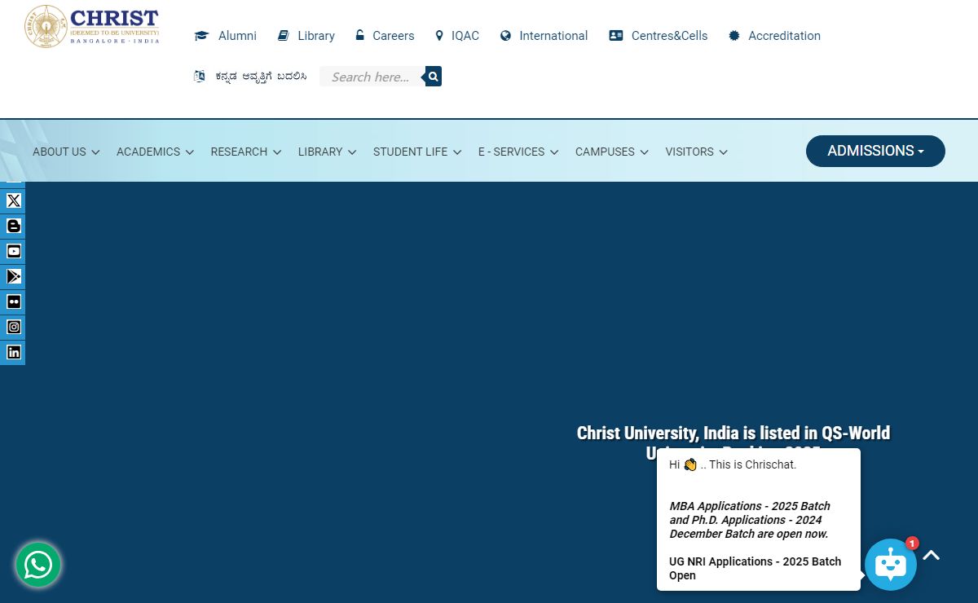The height and width of the screenshot is (603, 978).
Task: Click the IQAC map marker icon
Action: click(439, 36)
